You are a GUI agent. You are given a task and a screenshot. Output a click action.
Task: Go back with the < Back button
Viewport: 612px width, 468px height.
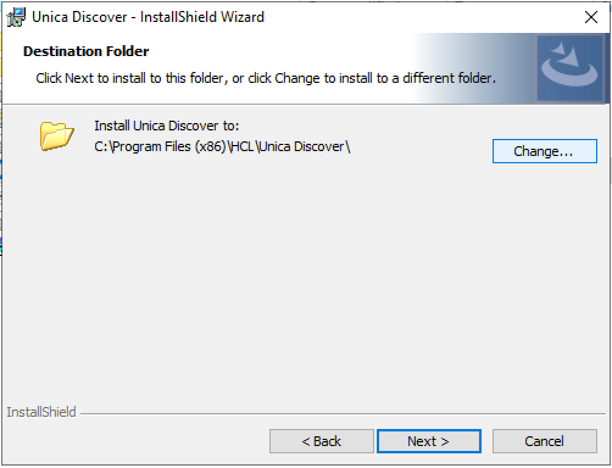click(321, 441)
